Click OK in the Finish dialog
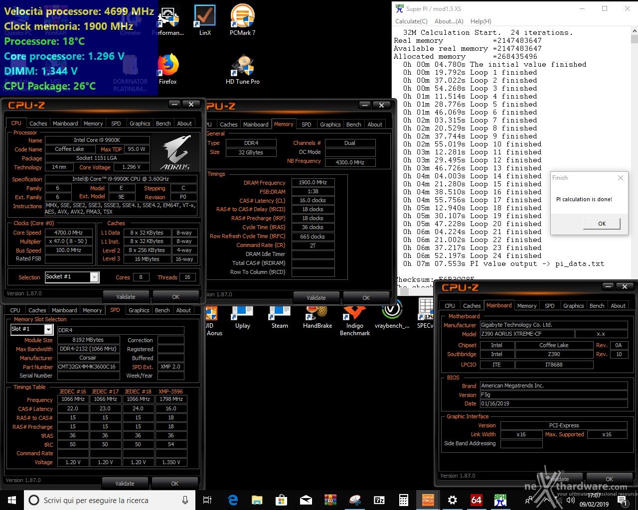The width and height of the screenshot is (638, 510). pos(602,224)
